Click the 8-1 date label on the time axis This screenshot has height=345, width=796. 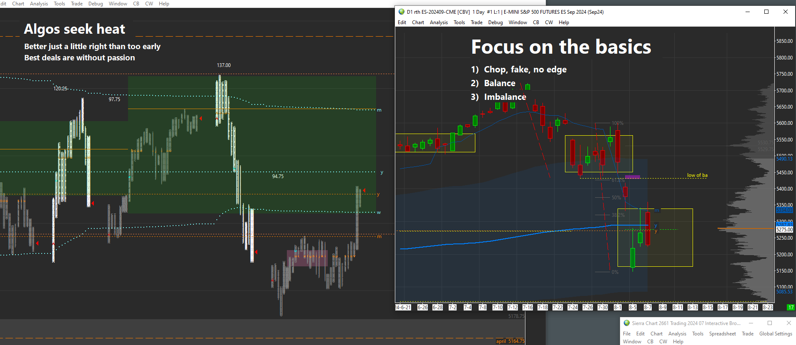(618, 308)
